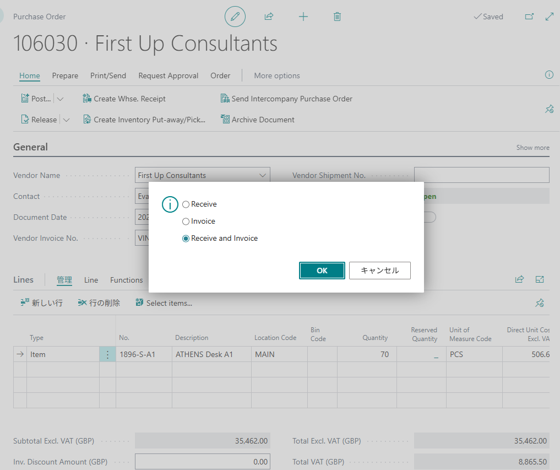This screenshot has height=470, width=560.
Task: Click the Lines expand-to-full-view icon
Action: click(540, 279)
